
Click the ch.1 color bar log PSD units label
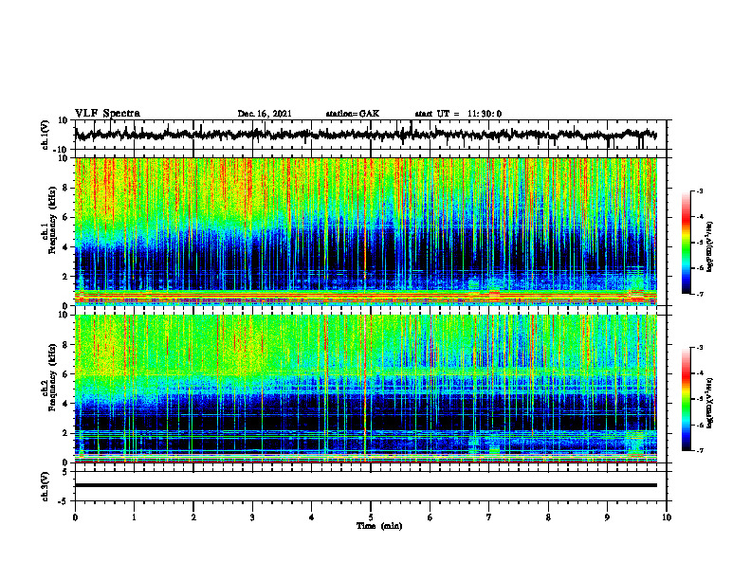point(710,246)
